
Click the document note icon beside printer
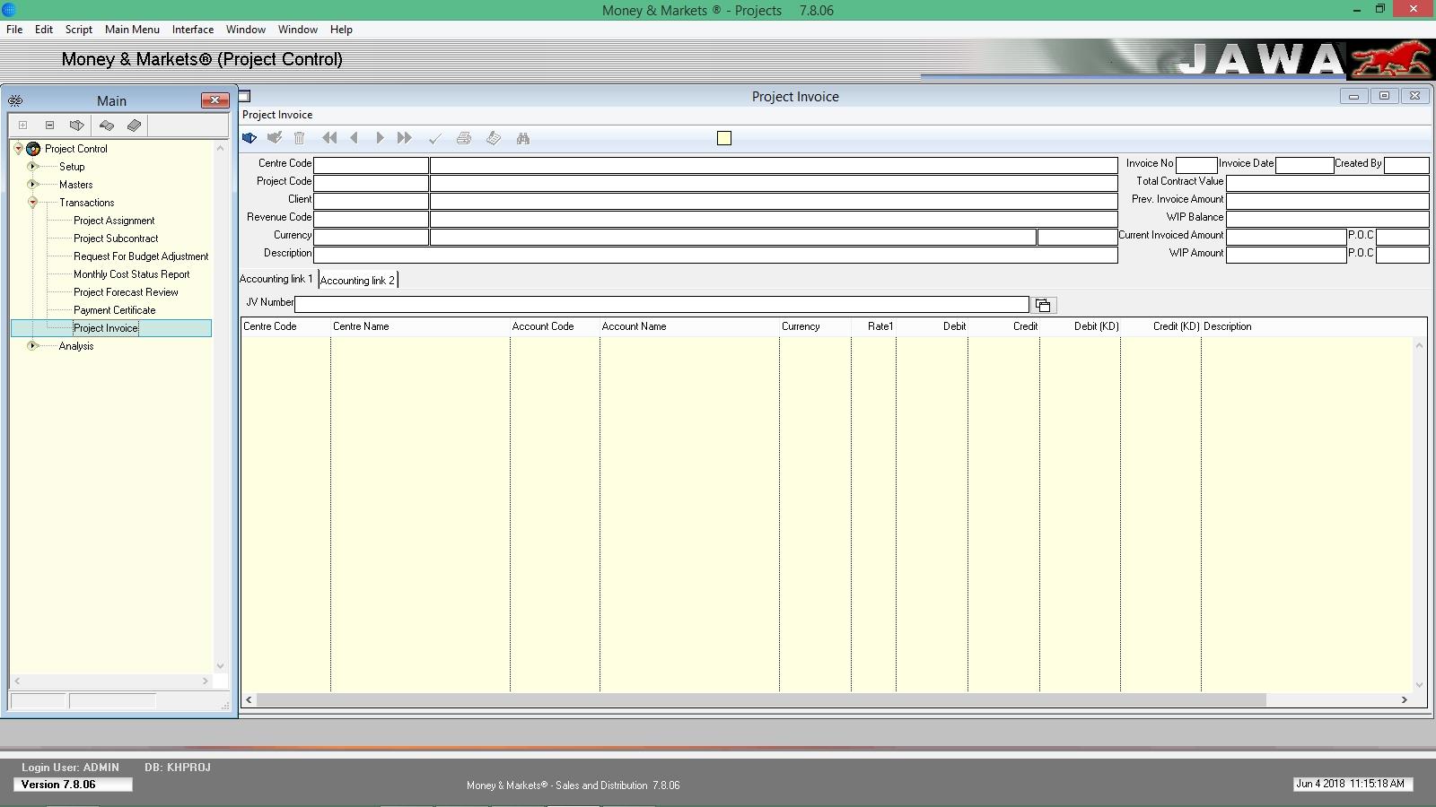493,138
